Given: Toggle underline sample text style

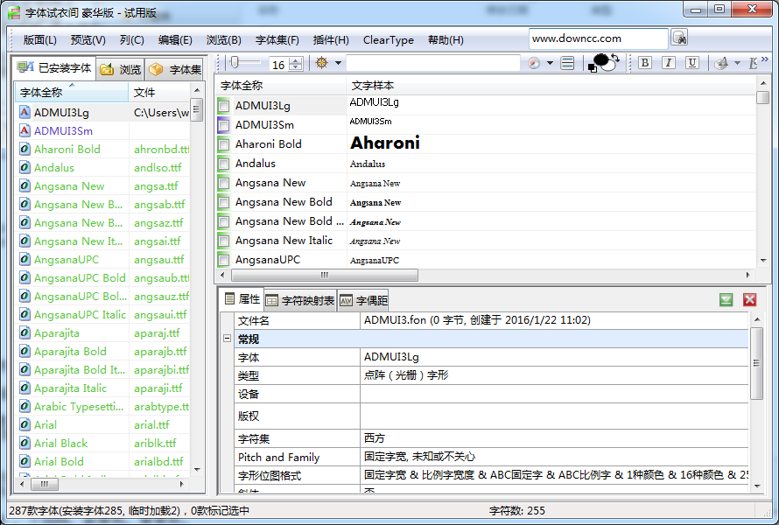Looking at the screenshot, I should click(x=691, y=63).
